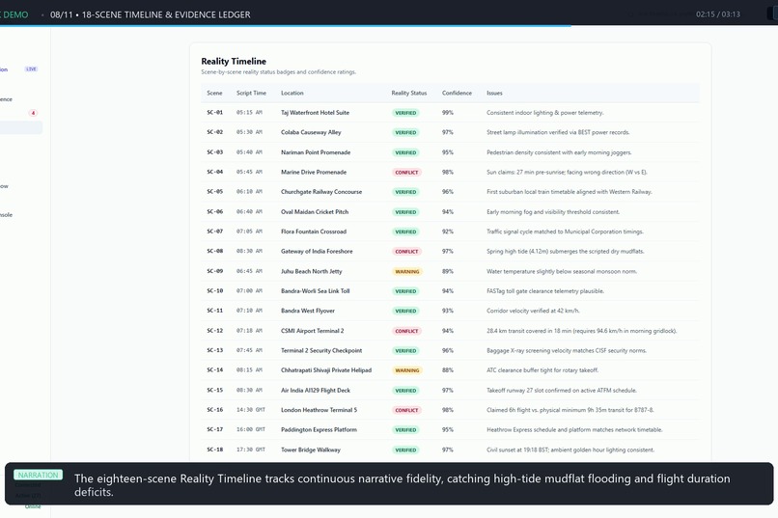This screenshot has height=518, width=778.
Task: Click the Script Time column header
Action: (251, 93)
